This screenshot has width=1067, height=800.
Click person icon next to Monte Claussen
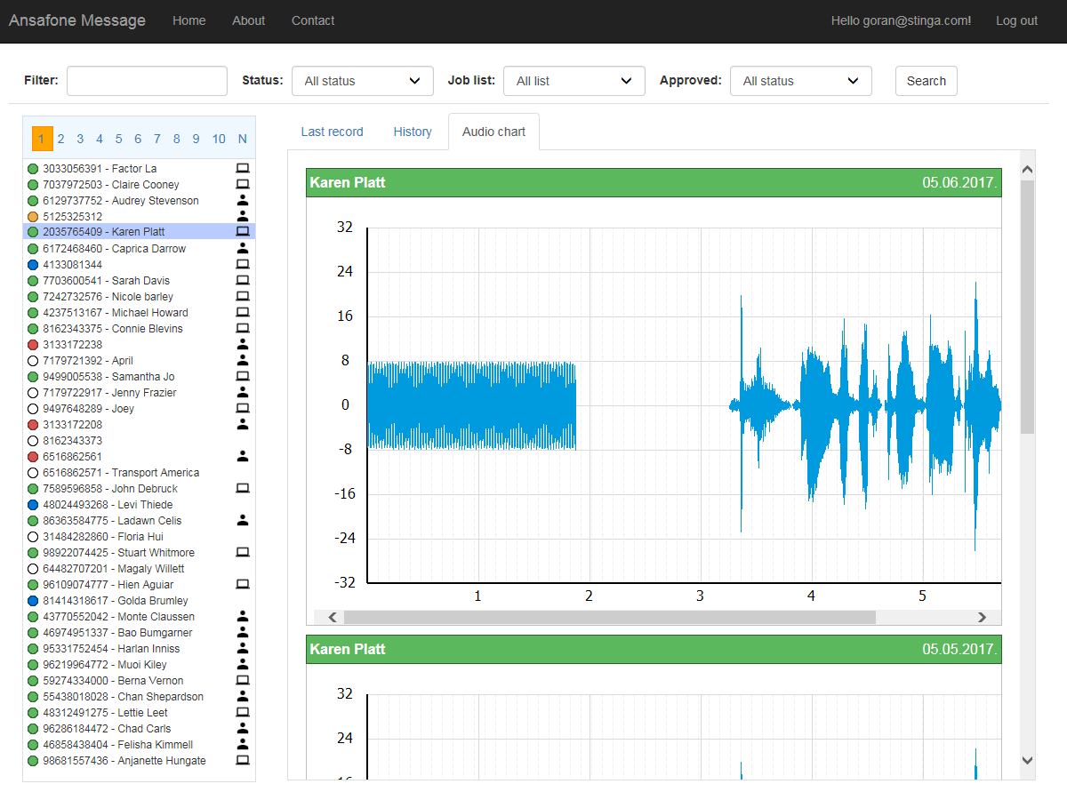242,616
